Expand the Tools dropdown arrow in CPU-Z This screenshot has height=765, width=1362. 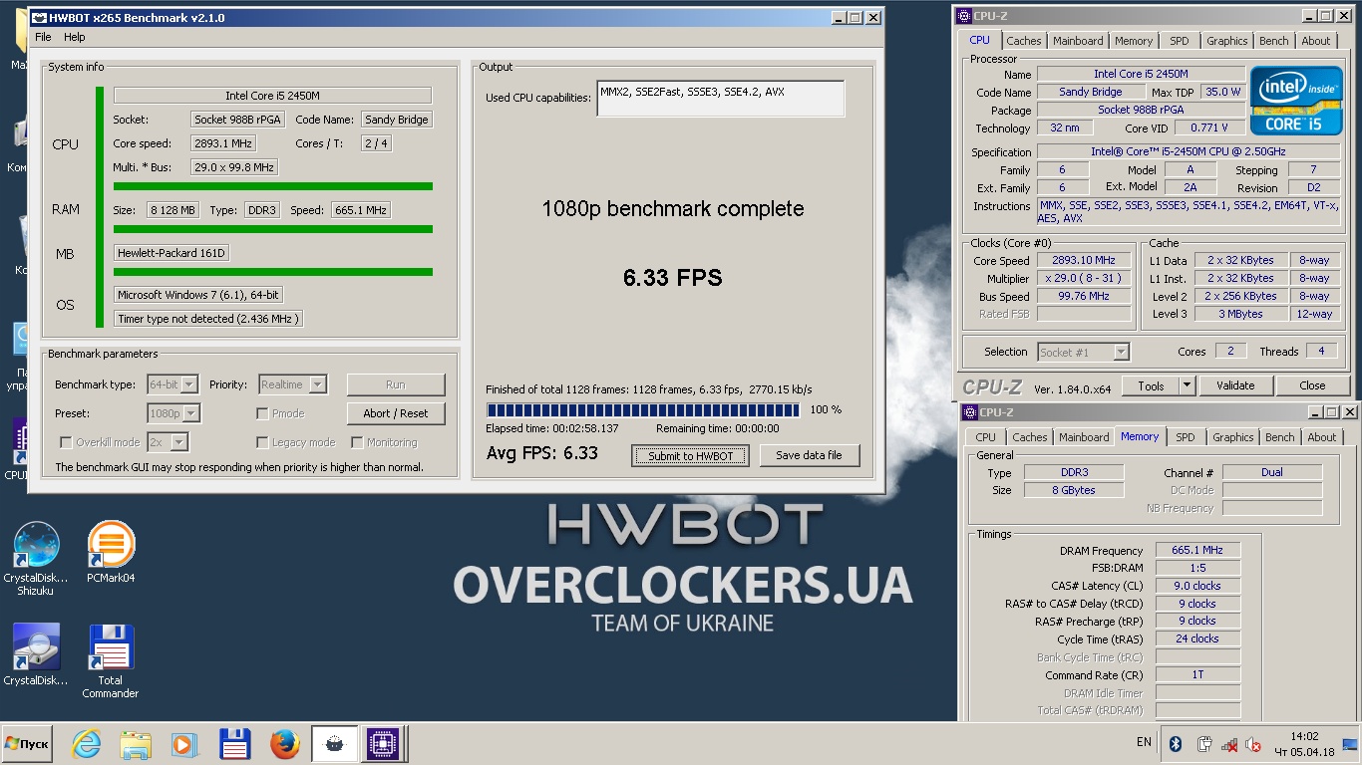tap(1187, 385)
